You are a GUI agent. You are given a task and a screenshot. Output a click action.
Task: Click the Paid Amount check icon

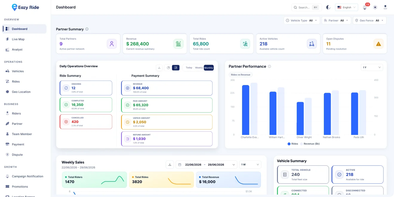(127, 105)
